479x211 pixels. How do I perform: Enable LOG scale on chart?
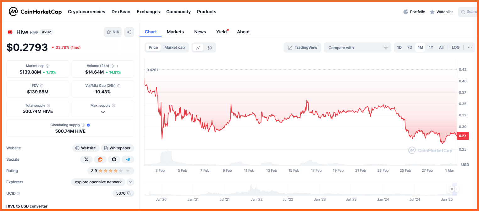455,47
